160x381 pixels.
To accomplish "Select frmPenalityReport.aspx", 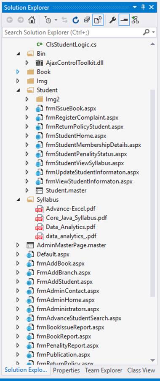I will (67, 345).
